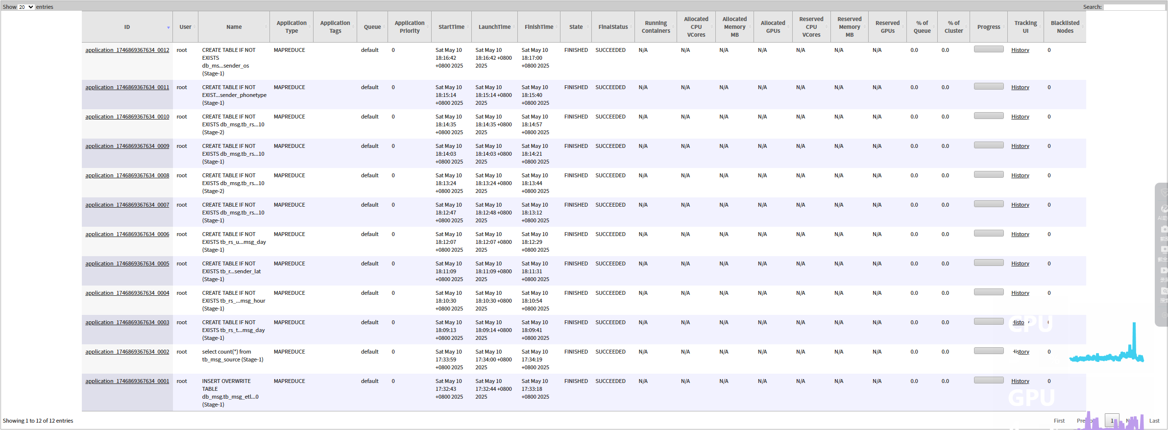Open application_1746869367634_0012 details link
The width and height of the screenshot is (1168, 430).
pyautogui.click(x=127, y=50)
